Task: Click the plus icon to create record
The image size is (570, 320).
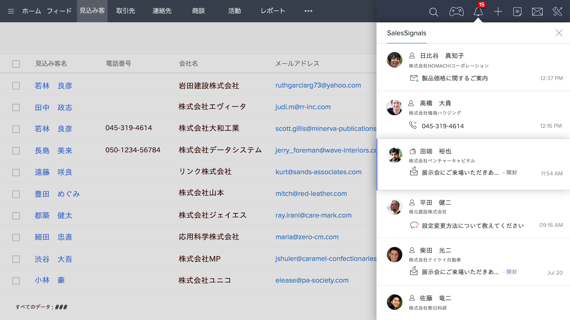Action: tap(498, 12)
